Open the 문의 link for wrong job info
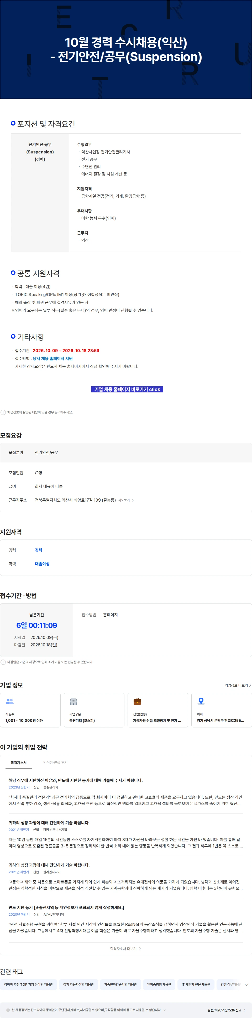The height and width of the screenshot is (1018, 252). click(x=57, y=412)
